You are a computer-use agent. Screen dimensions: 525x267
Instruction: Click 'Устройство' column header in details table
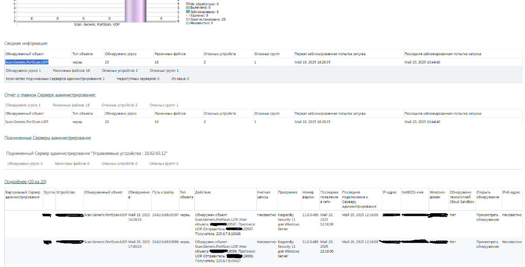tap(66, 192)
